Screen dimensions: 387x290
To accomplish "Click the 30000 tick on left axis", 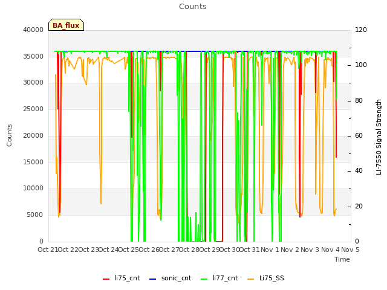I will coord(33,82).
